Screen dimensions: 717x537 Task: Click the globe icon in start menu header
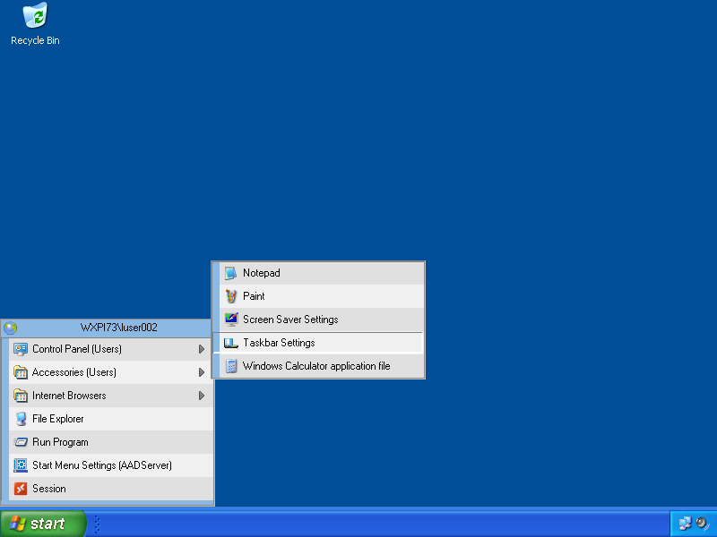11,328
